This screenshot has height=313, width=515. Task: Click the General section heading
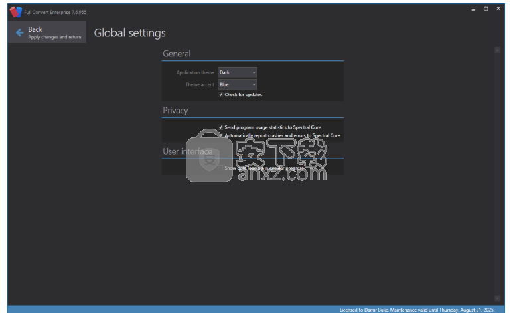tap(177, 54)
